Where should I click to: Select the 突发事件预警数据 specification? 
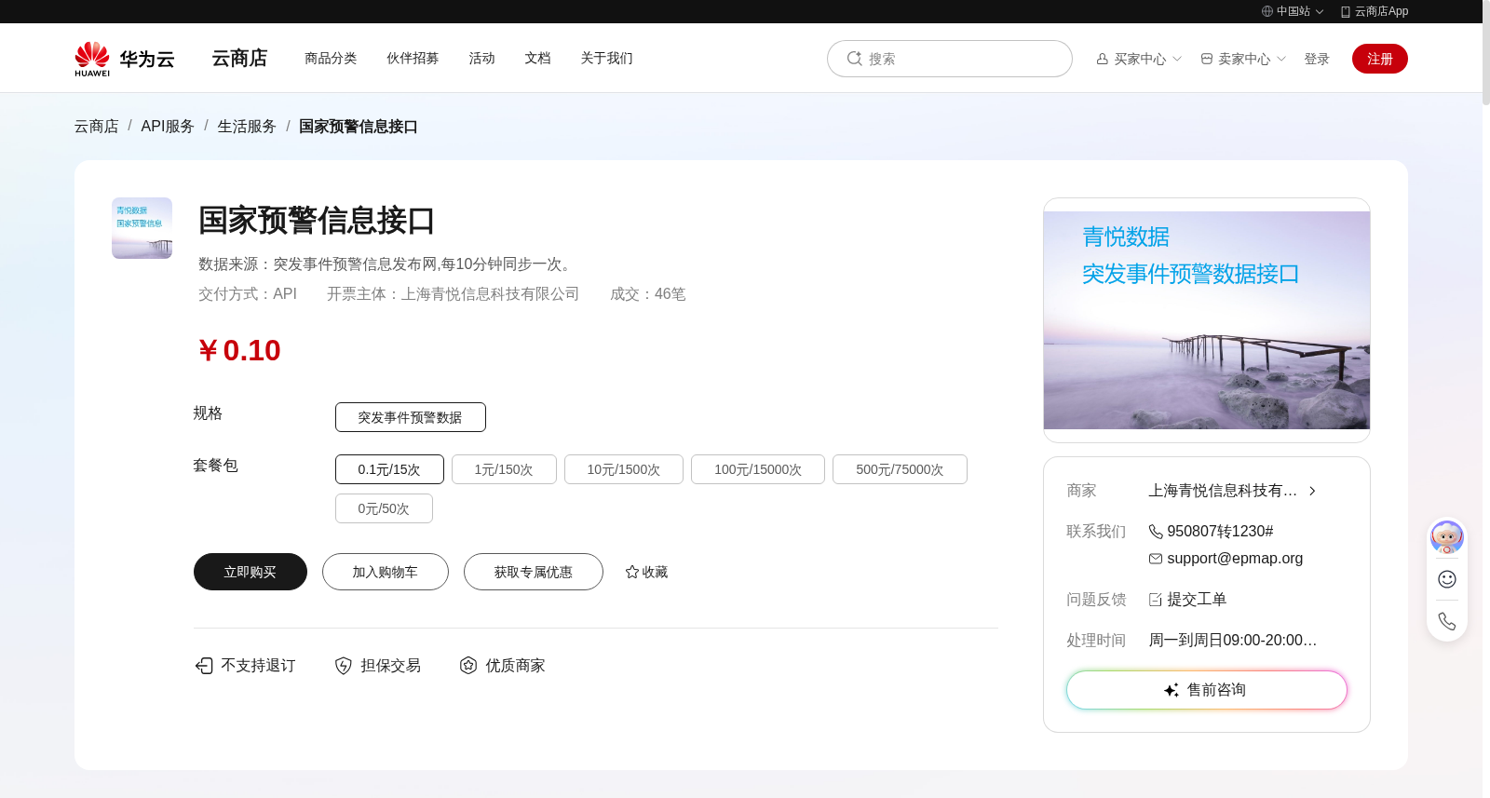tap(411, 417)
